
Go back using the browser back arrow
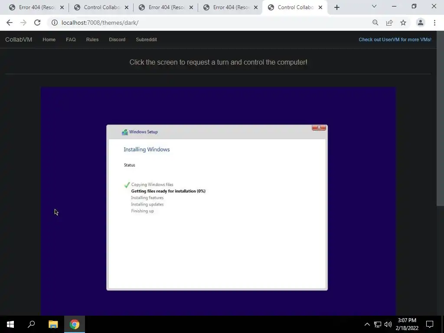coord(10,23)
